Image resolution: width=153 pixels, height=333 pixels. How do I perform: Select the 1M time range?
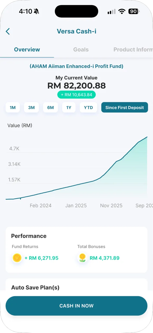tap(13, 108)
